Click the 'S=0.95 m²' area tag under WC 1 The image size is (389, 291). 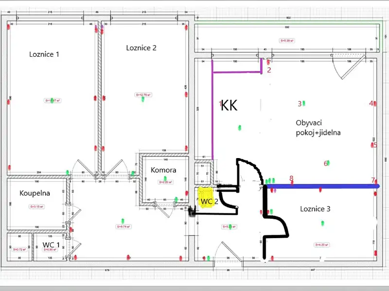coord(51,249)
